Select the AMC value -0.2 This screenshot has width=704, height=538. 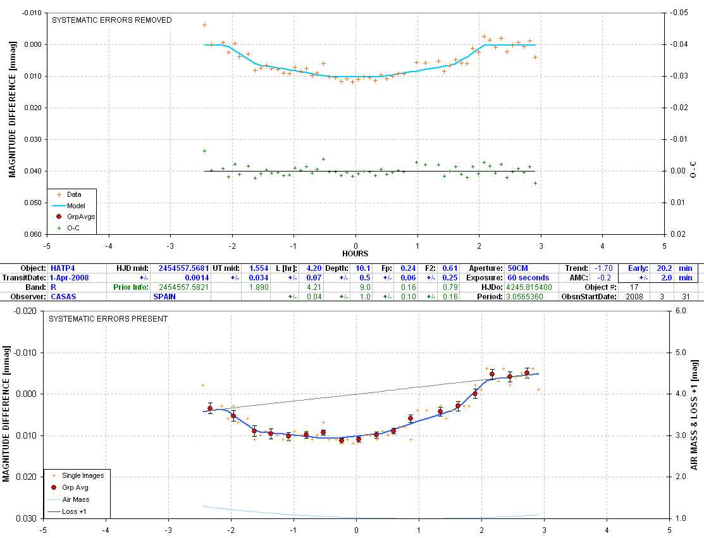(605, 278)
